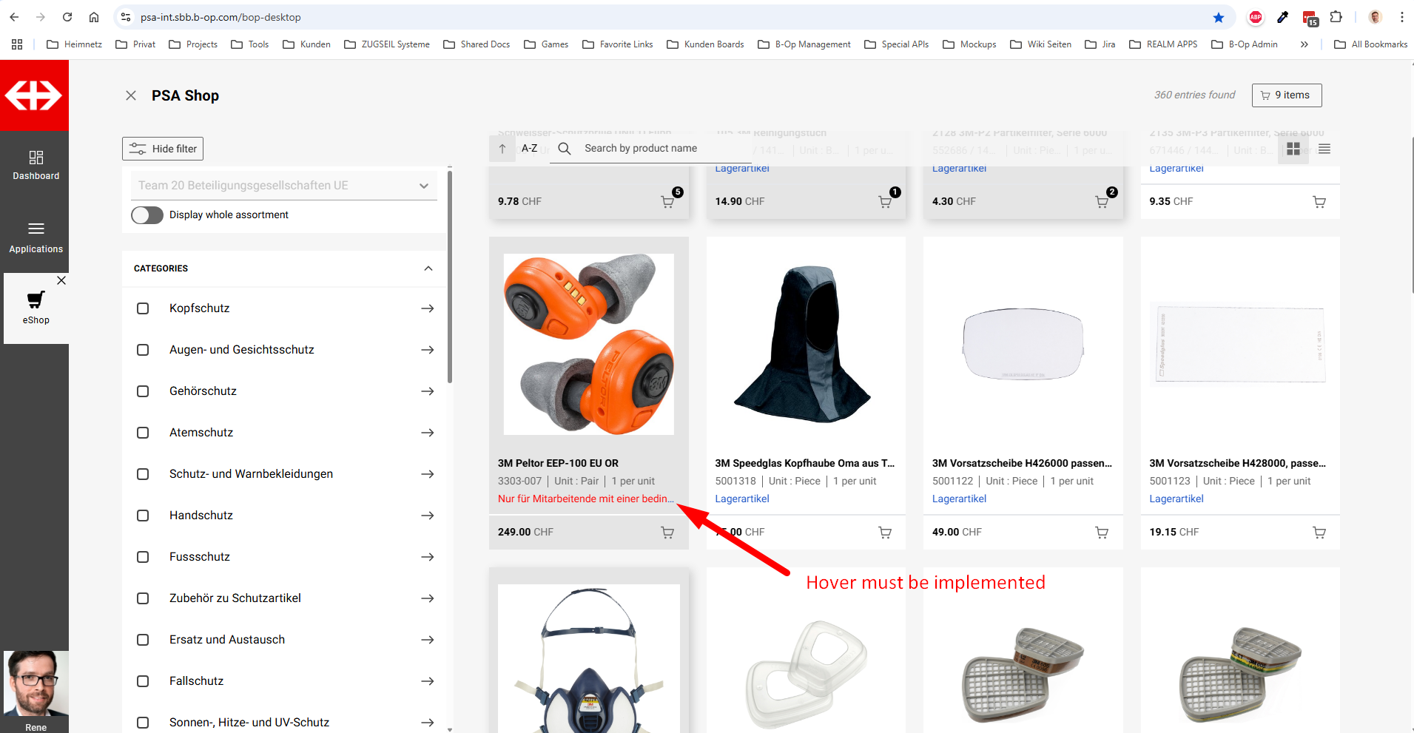The height and width of the screenshot is (733, 1414).
Task: Close the PSA Shop panel
Action: 131,95
